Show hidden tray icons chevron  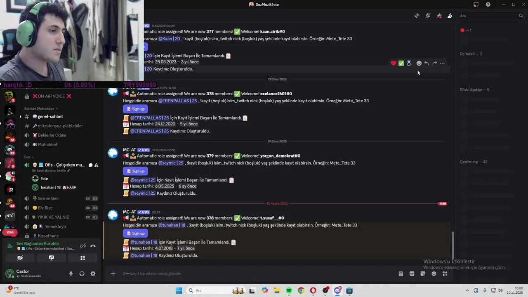click(x=467, y=290)
